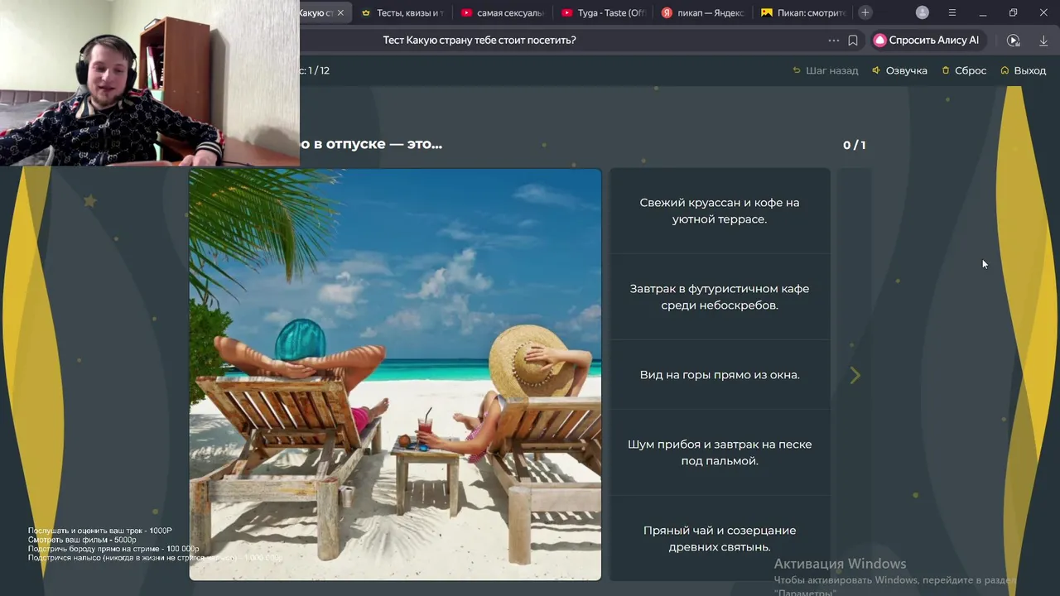
Task: Choose answer 'Завтрак в футуристичном кафе'
Action: (x=720, y=297)
